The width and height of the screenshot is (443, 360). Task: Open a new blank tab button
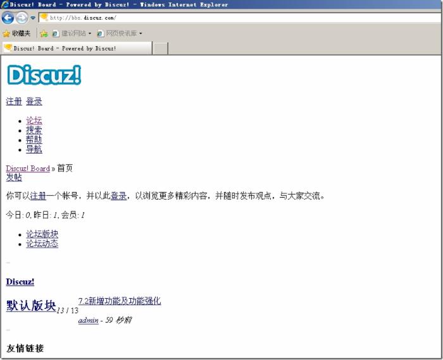(160, 48)
